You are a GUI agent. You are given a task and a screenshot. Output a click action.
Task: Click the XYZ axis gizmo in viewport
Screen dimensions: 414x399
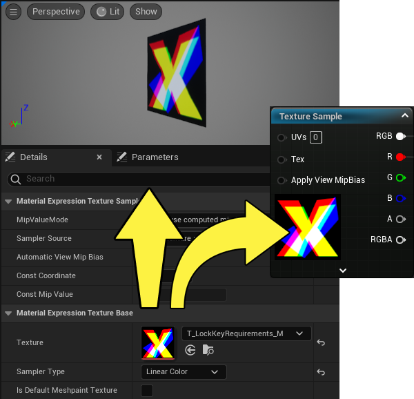point(19,116)
